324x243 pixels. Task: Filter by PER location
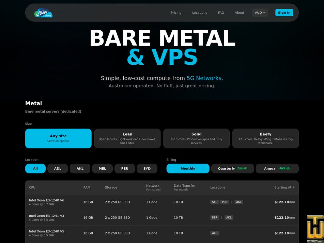[125, 169]
